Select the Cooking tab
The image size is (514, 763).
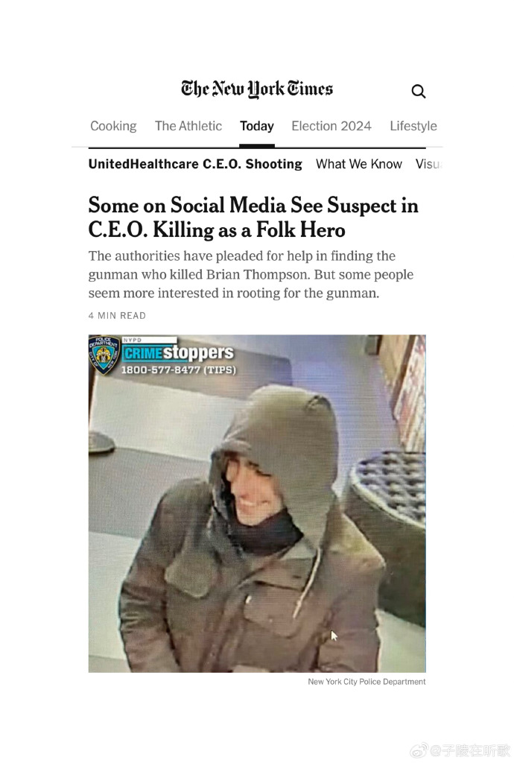pos(113,126)
